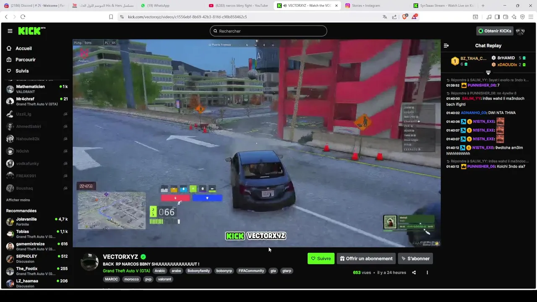The image size is (537, 302).
Task: Click Afficher moins in followed list
Action: 18,200
